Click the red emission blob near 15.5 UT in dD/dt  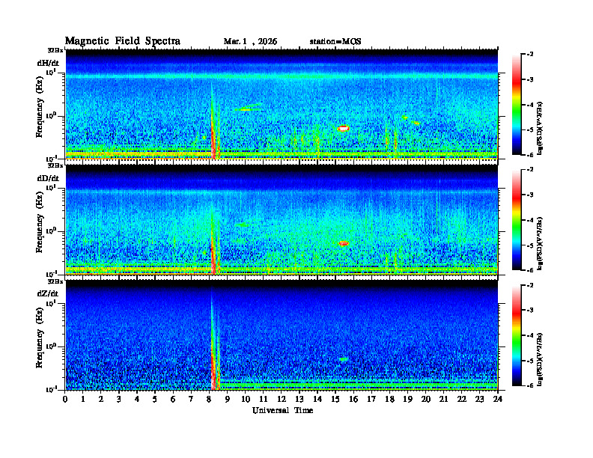pyautogui.click(x=344, y=243)
